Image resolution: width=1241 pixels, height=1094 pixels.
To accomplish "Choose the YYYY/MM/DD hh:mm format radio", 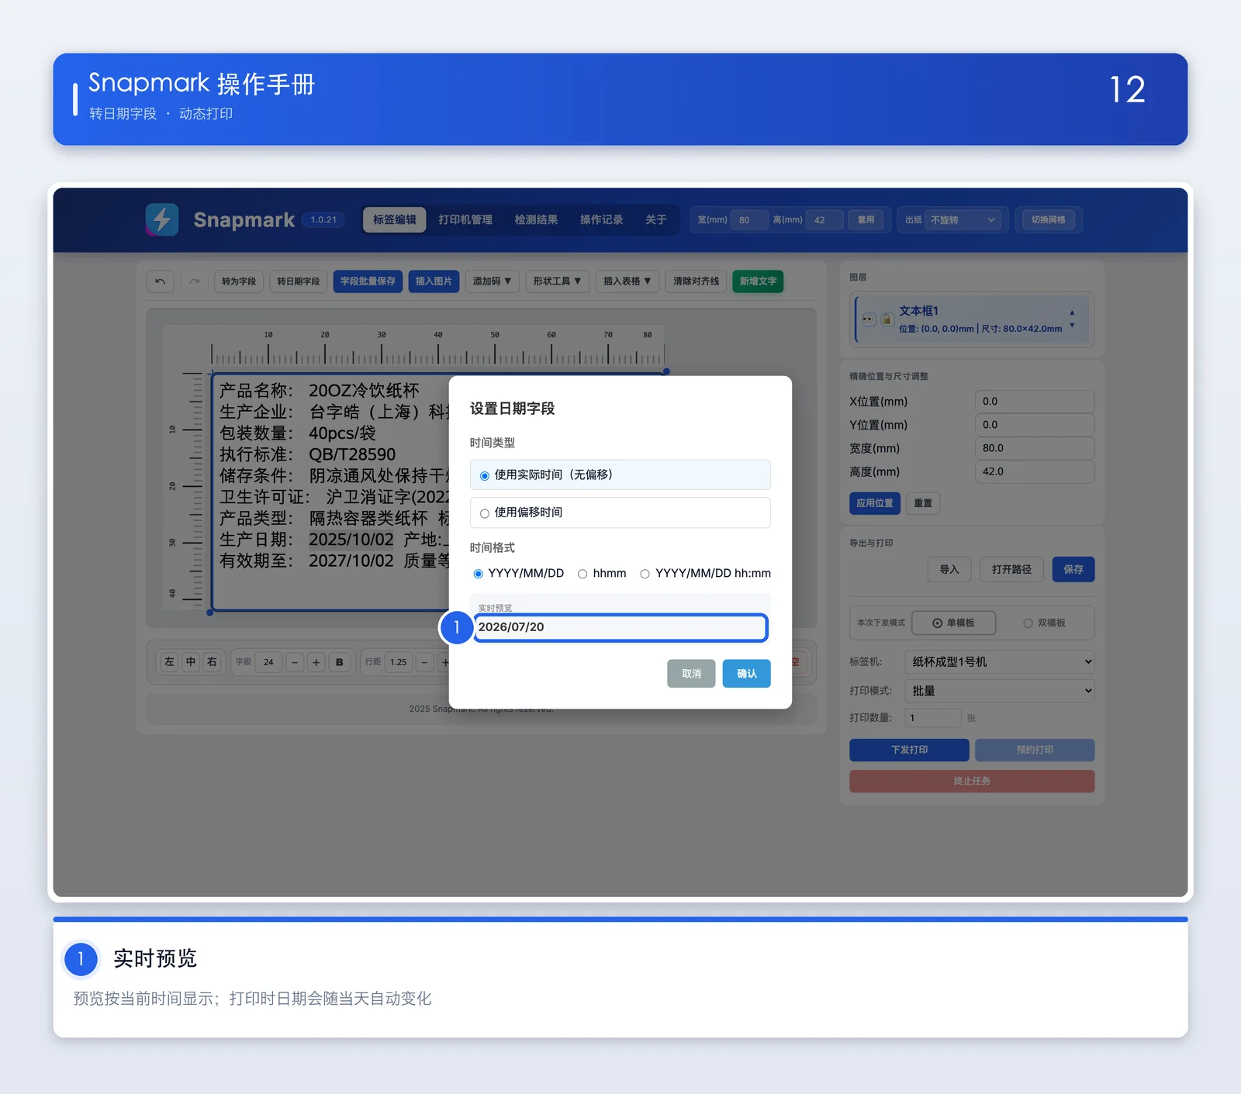I will point(645,574).
